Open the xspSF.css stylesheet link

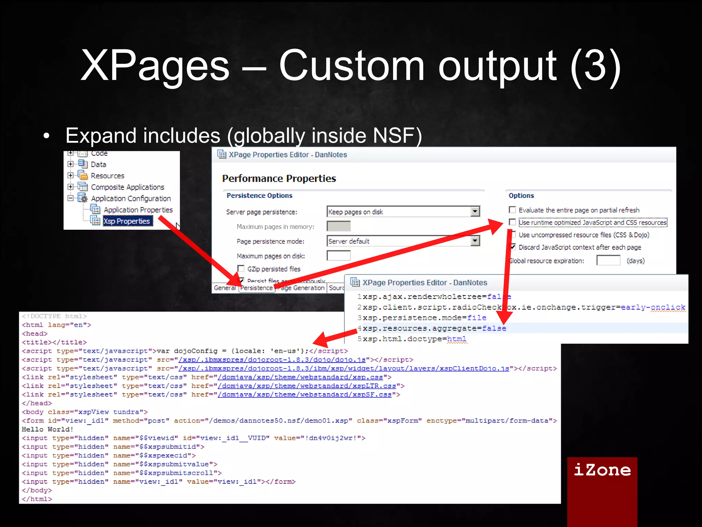[305, 395]
